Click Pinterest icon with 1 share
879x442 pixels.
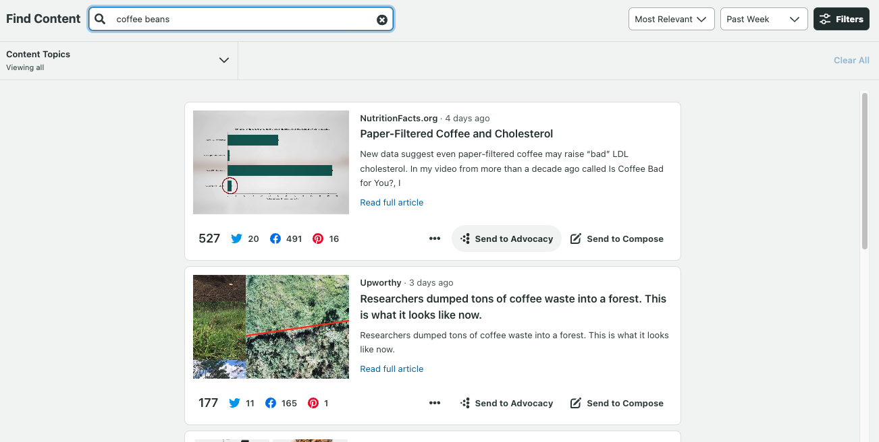[313, 403]
